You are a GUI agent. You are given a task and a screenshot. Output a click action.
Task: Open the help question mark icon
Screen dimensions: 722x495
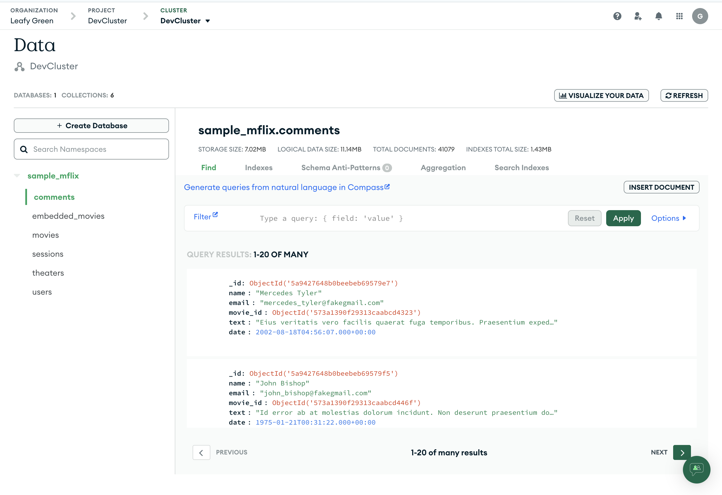[617, 16]
